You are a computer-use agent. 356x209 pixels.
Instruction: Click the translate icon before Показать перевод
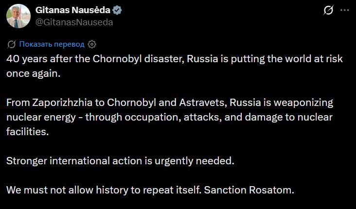[x=12, y=44]
